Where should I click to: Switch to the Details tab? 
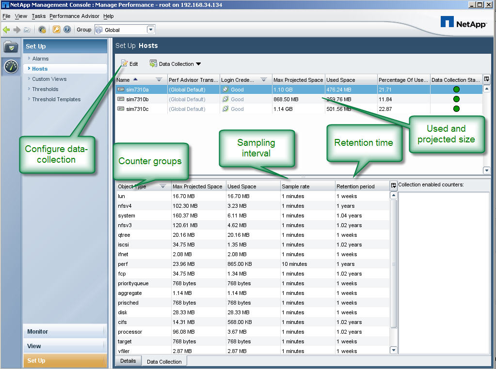(128, 361)
